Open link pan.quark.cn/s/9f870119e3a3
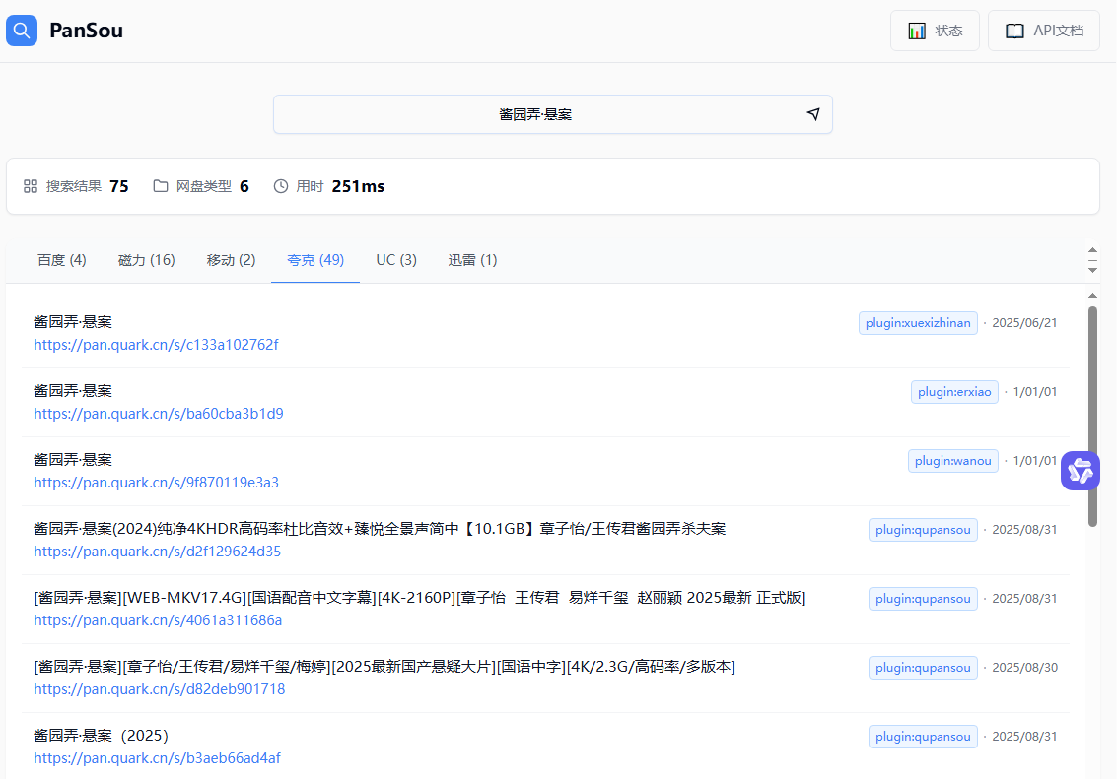1117x779 pixels. click(156, 483)
